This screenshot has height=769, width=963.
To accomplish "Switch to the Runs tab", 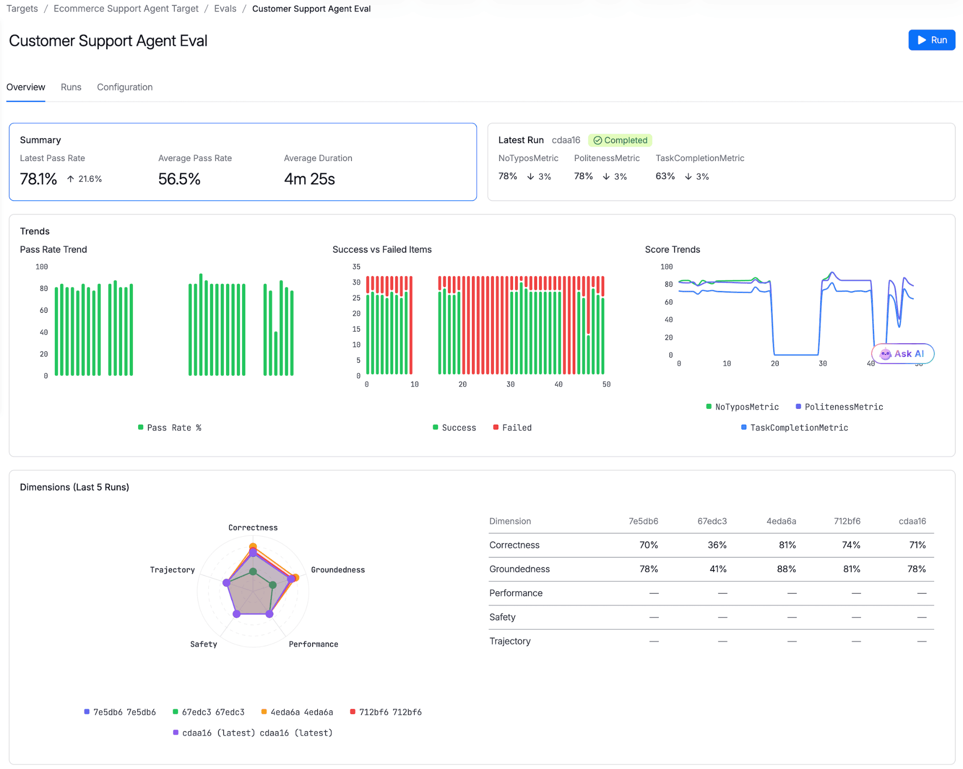I will (71, 87).
